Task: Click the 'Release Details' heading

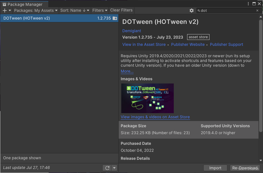Action: pos(135,158)
